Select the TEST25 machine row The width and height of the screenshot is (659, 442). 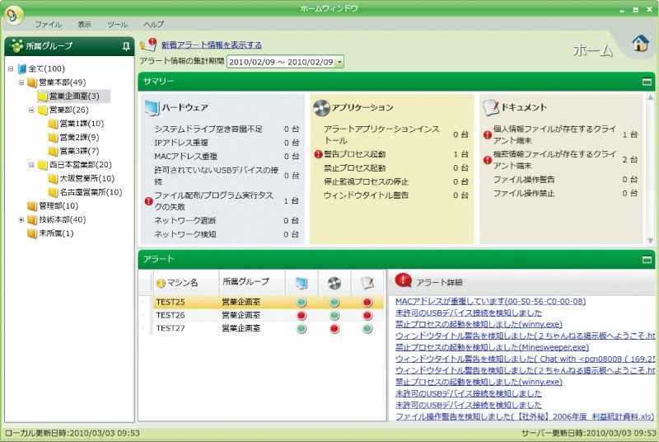269,303
